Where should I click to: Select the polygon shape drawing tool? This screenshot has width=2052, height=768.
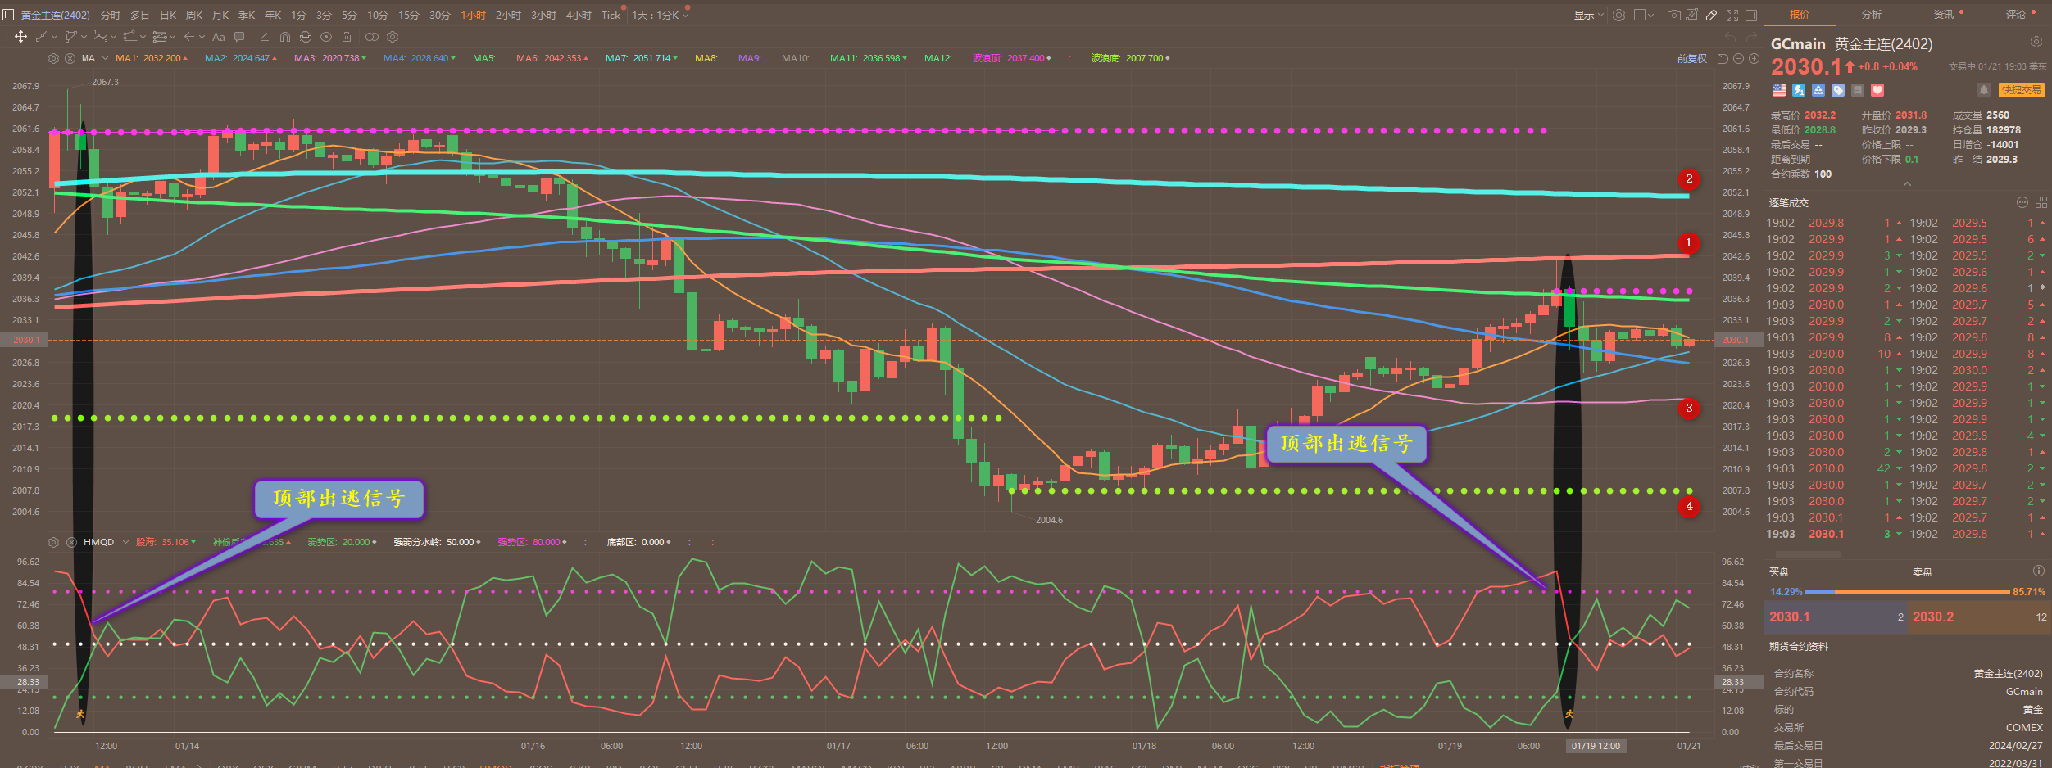point(71,37)
